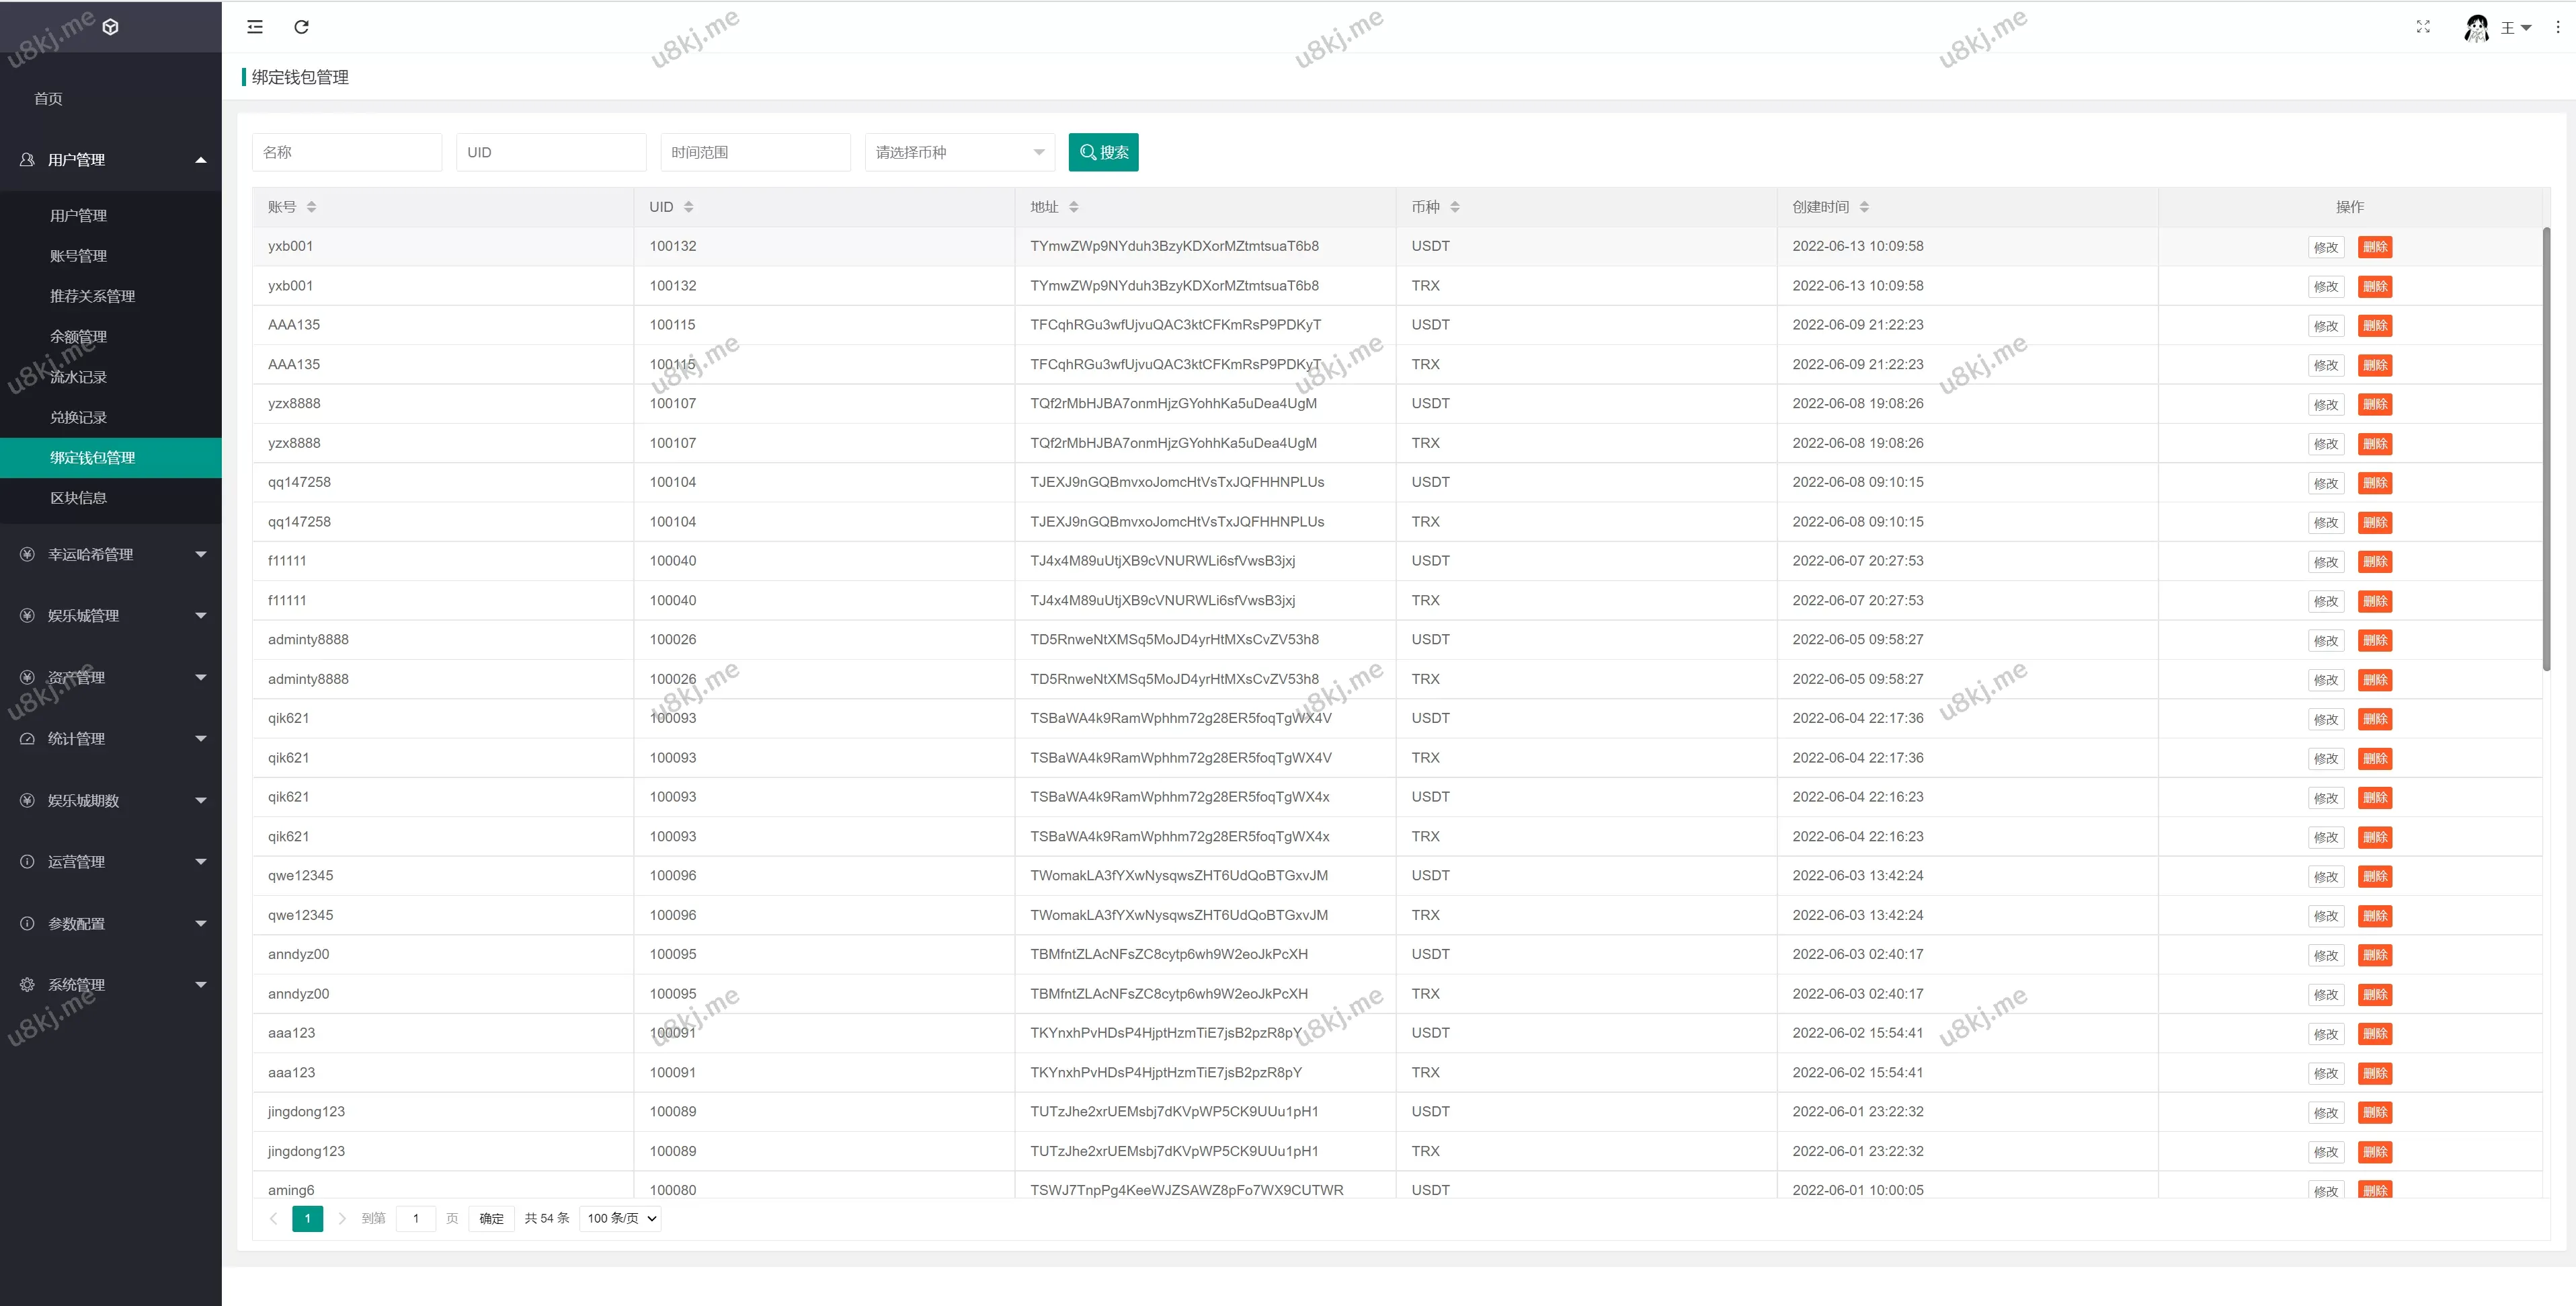Viewport: 2576px width, 1306px height.
Task: Sort table by 账号 column arrows
Action: pyautogui.click(x=311, y=207)
